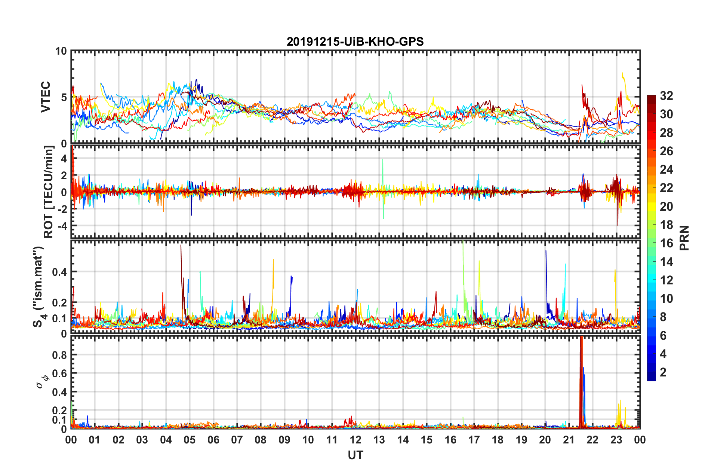Click colorbar tick label 20
Screen dimensions: 711x476
coord(666,207)
